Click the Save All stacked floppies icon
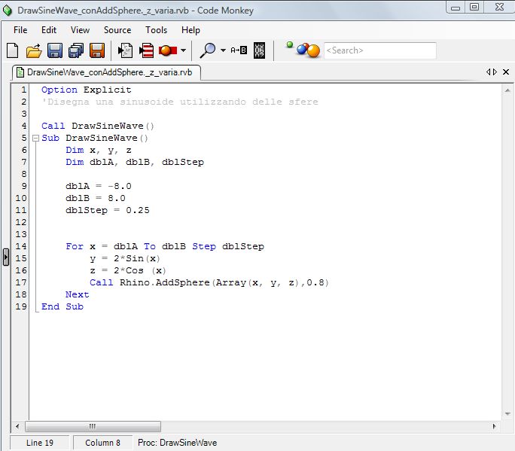This screenshot has height=451, width=515. pyautogui.click(x=76, y=50)
